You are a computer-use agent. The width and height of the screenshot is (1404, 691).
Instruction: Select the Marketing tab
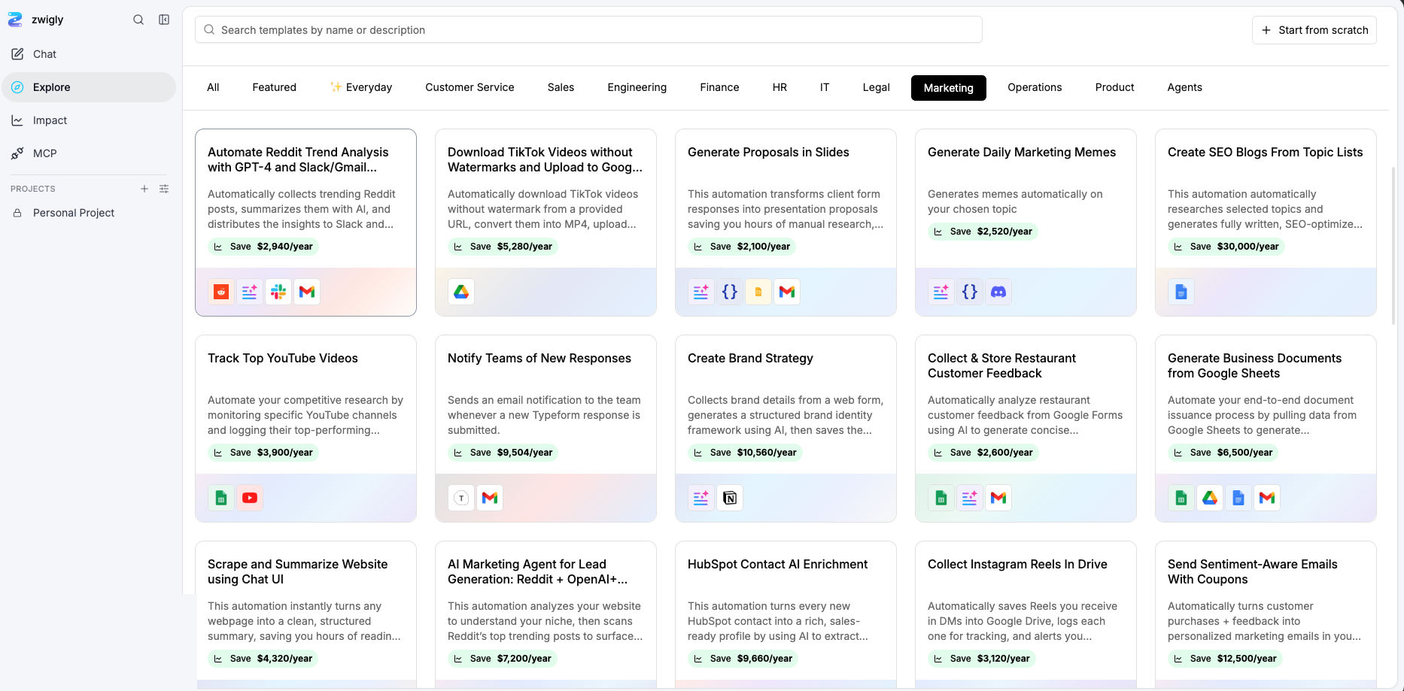coord(949,88)
